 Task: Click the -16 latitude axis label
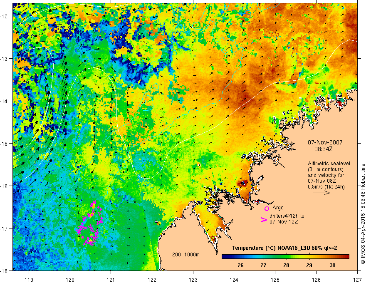tap(5, 186)
